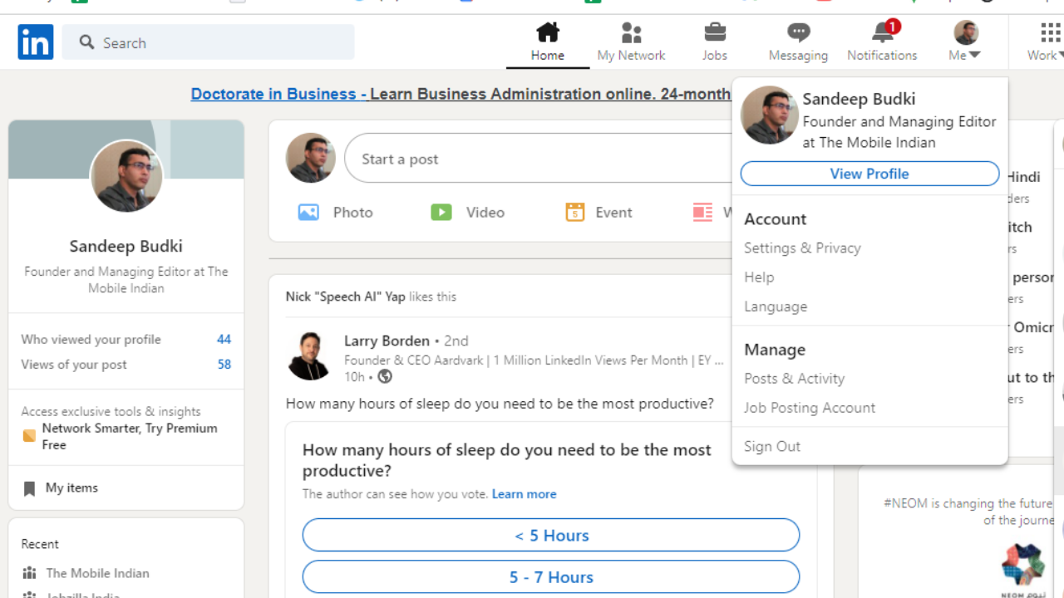Click Sandeep Budki name in sidebar
1064x598 pixels.
126,247
